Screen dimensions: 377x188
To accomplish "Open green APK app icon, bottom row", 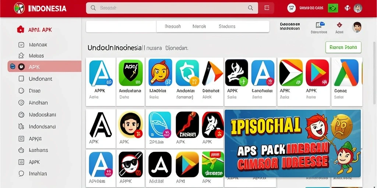I will (x=213, y=164).
